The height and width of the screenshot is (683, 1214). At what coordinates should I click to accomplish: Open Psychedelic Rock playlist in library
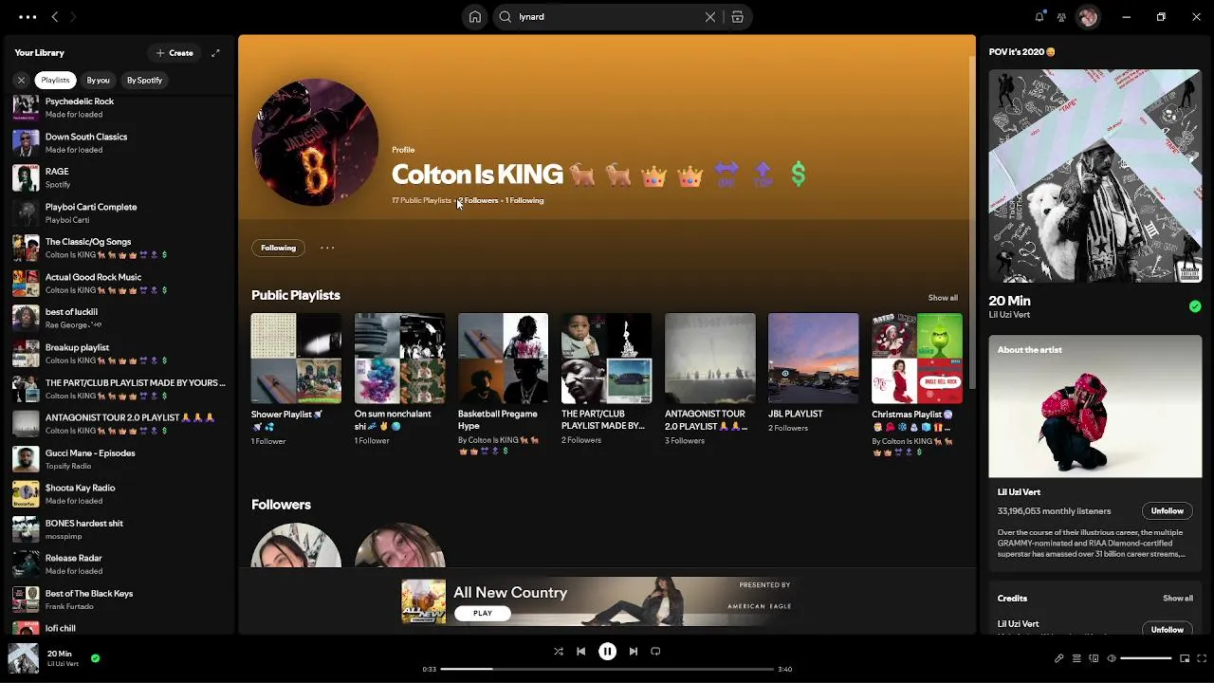click(x=119, y=107)
